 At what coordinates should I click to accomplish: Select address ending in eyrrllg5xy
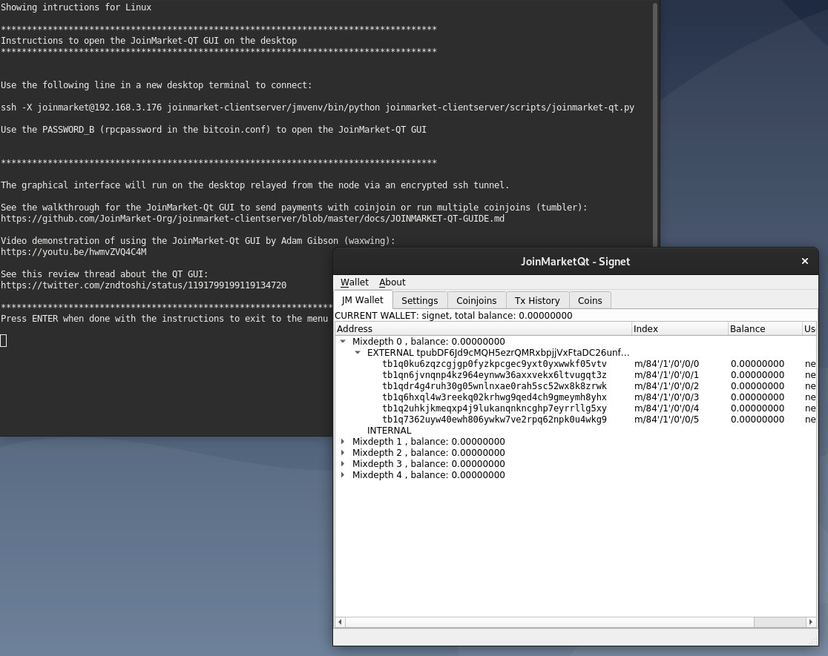coord(494,408)
